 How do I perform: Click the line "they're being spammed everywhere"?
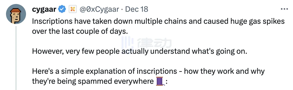(93, 81)
